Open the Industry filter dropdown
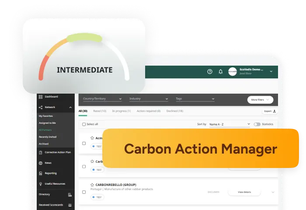The height and width of the screenshot is (210, 306). 149,99
